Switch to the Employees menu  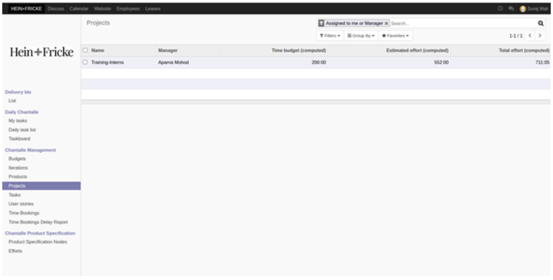click(128, 9)
